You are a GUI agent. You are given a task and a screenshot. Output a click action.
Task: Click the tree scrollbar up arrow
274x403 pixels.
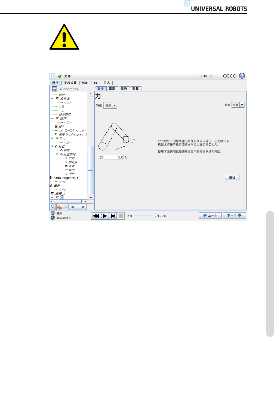point(91,94)
